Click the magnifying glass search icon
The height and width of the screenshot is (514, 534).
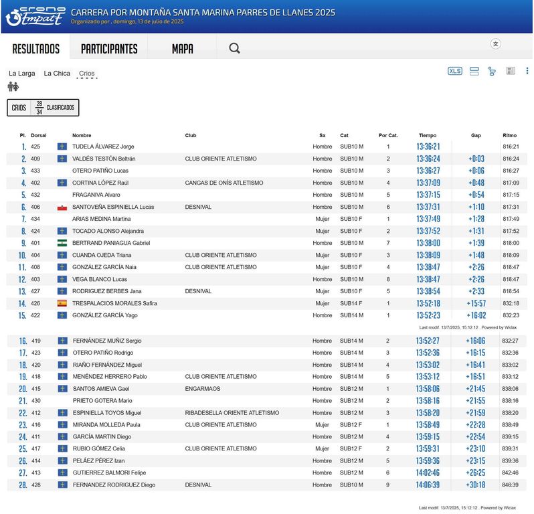tap(234, 48)
